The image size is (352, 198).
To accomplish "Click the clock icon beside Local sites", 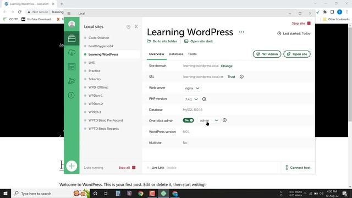I will tap(128, 27).
